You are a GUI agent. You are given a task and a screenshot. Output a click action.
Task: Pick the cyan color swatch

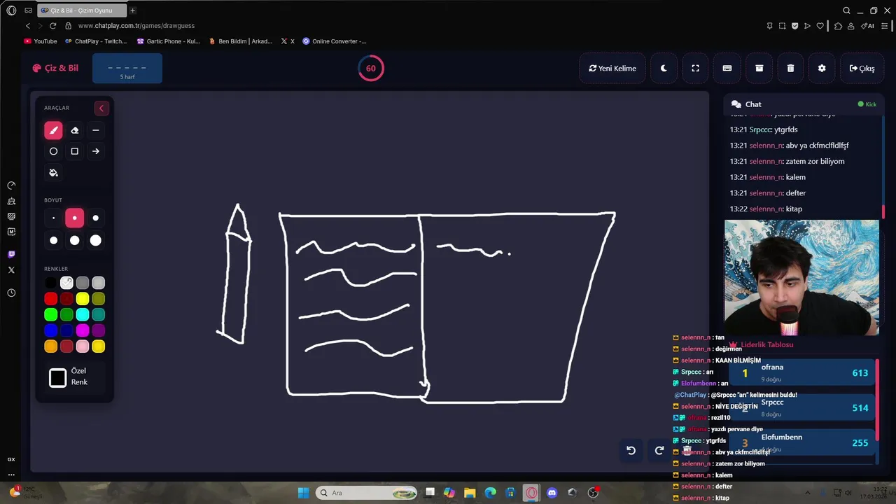click(83, 315)
